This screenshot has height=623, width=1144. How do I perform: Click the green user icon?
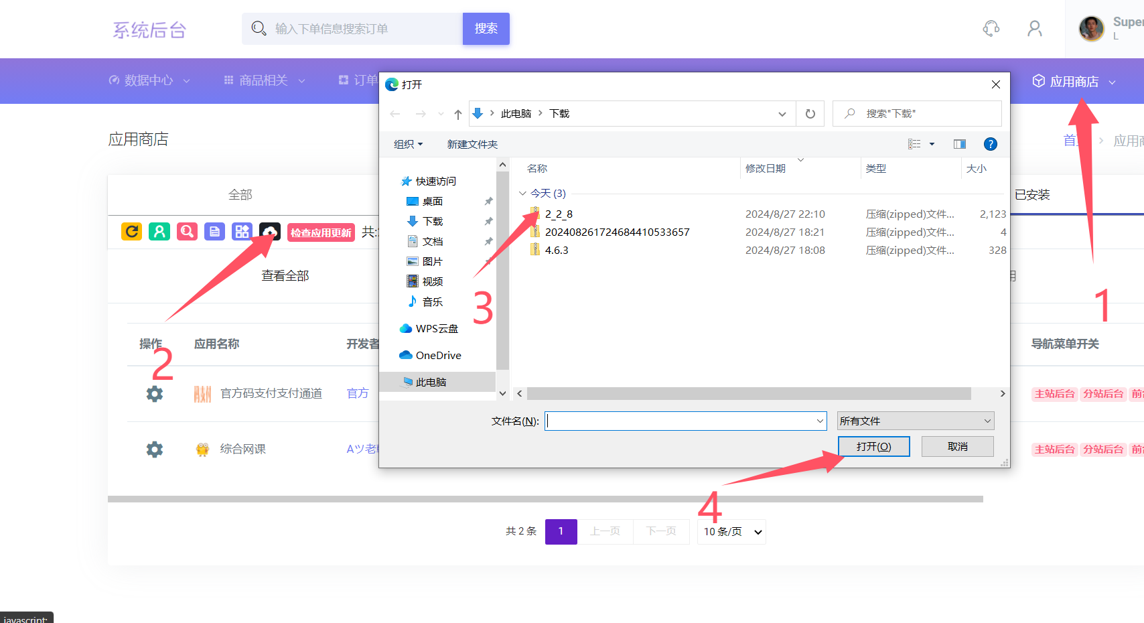pos(159,232)
